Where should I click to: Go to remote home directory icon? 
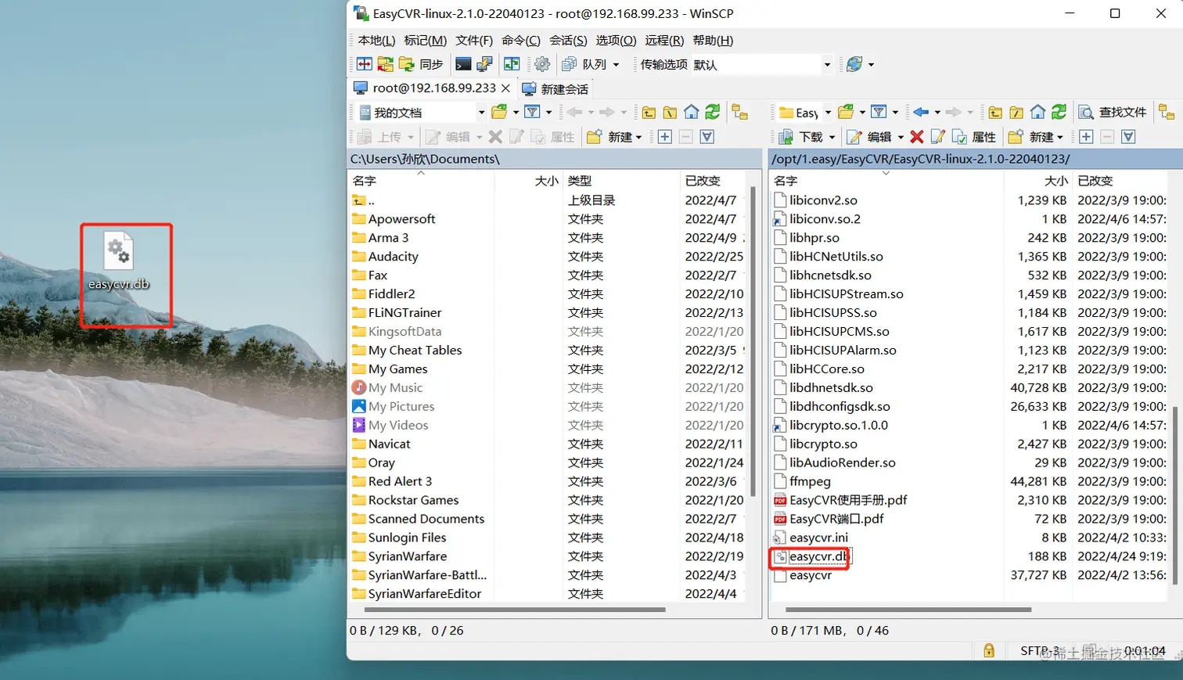click(1037, 113)
